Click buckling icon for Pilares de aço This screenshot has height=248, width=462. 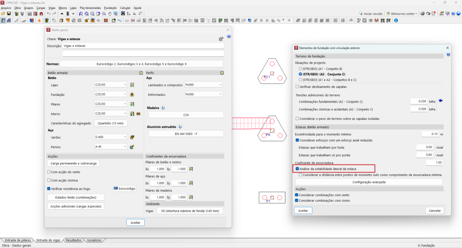[x=191, y=183]
